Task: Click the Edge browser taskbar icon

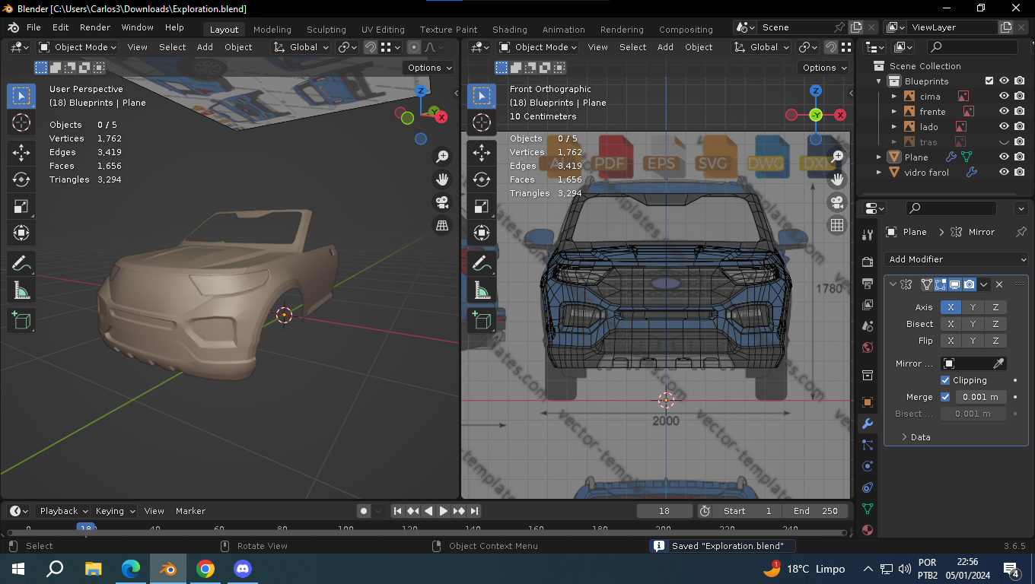Action: coord(131,569)
